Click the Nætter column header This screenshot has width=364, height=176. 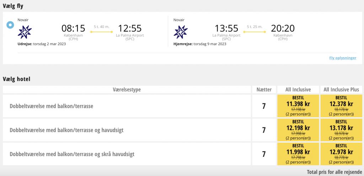pyautogui.click(x=264, y=90)
